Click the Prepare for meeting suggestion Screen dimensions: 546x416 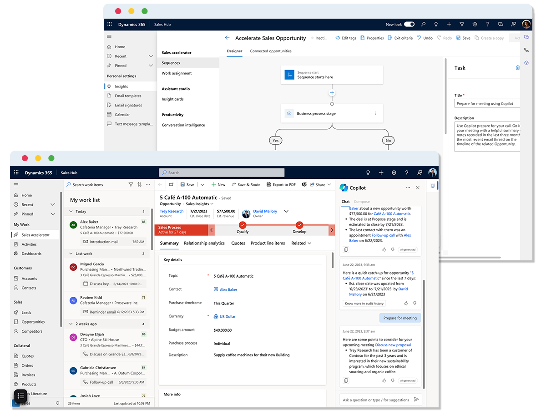[x=399, y=318]
